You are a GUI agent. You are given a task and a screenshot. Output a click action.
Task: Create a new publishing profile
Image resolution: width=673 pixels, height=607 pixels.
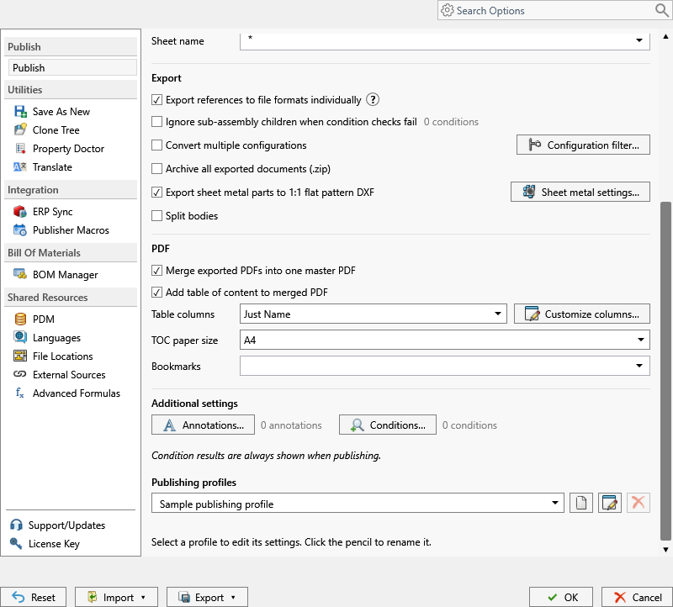point(581,503)
